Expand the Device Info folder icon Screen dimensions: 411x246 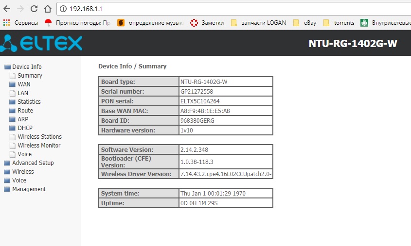click(7, 67)
